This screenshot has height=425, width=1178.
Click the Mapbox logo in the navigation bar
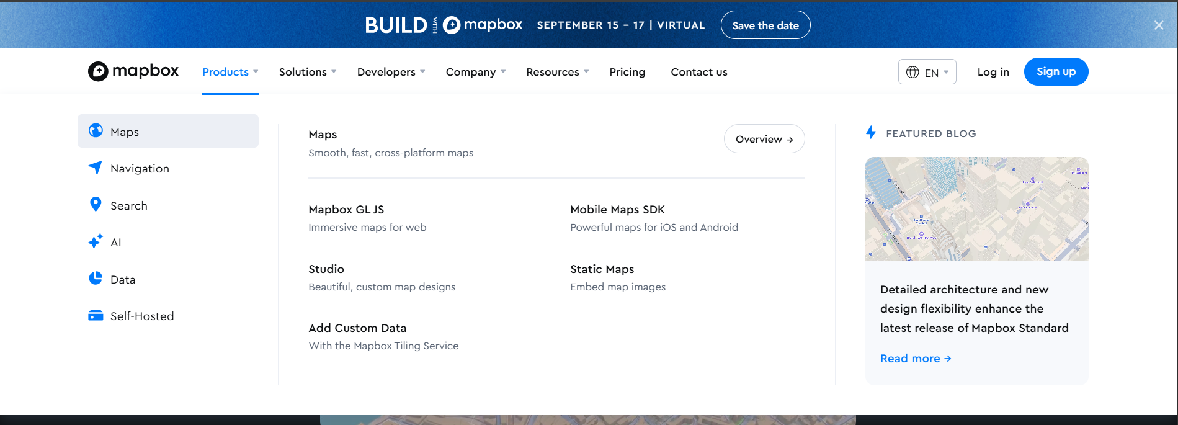coord(133,71)
